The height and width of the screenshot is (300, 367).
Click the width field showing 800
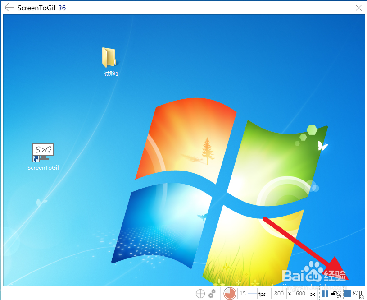pos(279,293)
